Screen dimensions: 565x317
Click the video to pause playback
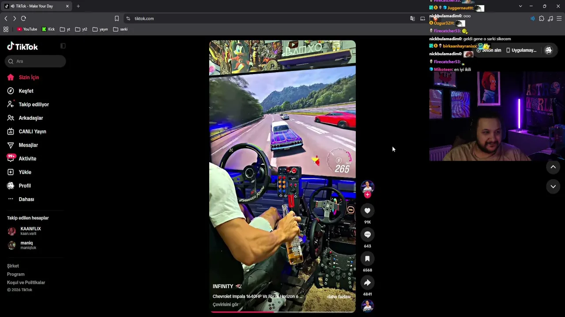coord(282,176)
